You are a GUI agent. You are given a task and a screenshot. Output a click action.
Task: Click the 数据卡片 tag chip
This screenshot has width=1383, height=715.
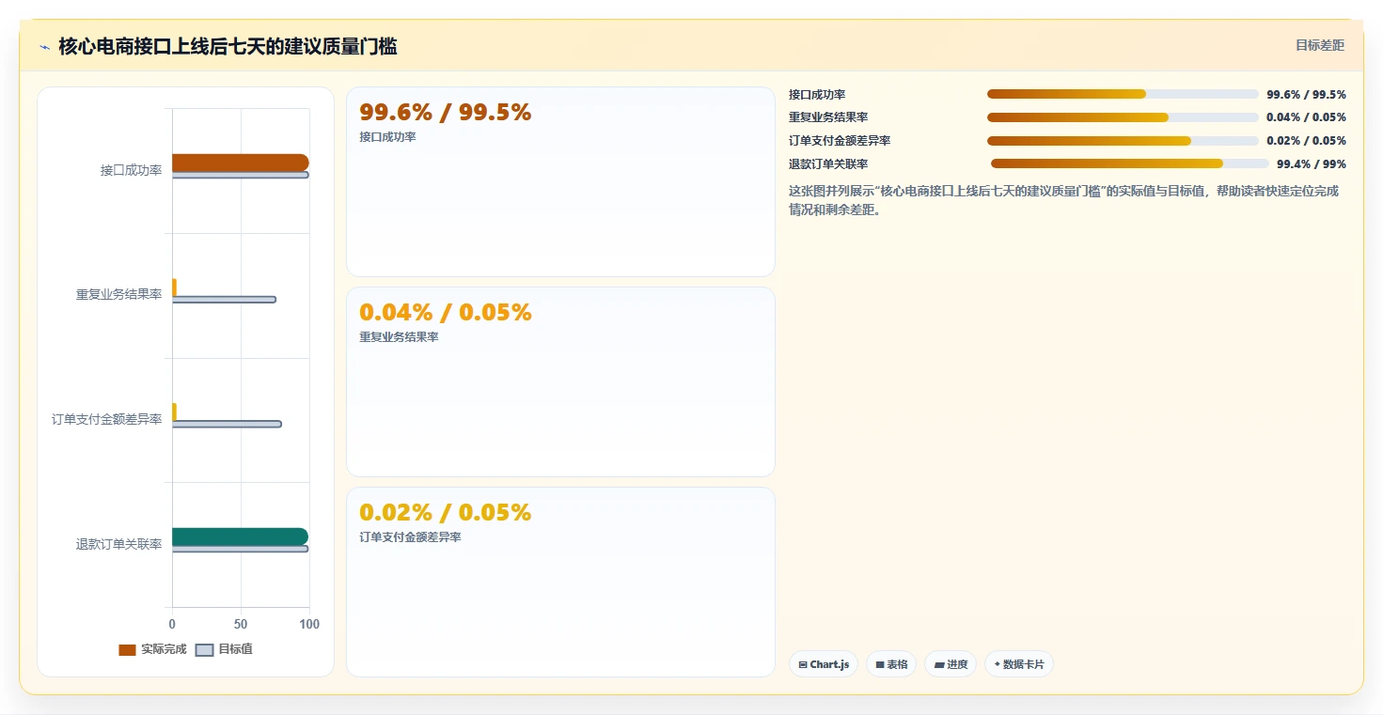pos(1019,664)
